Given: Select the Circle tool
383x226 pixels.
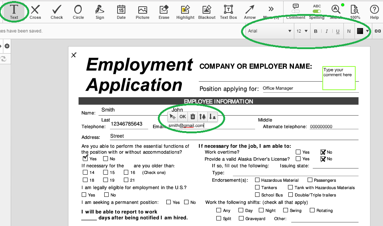Looking at the screenshot, I should (x=78, y=12).
